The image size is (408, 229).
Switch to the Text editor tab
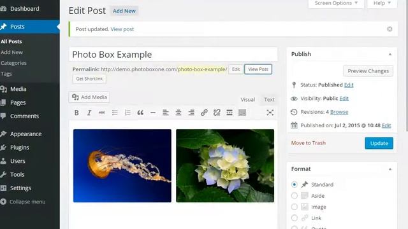pos(269,100)
